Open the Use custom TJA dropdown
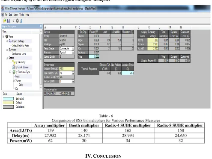 73,73
